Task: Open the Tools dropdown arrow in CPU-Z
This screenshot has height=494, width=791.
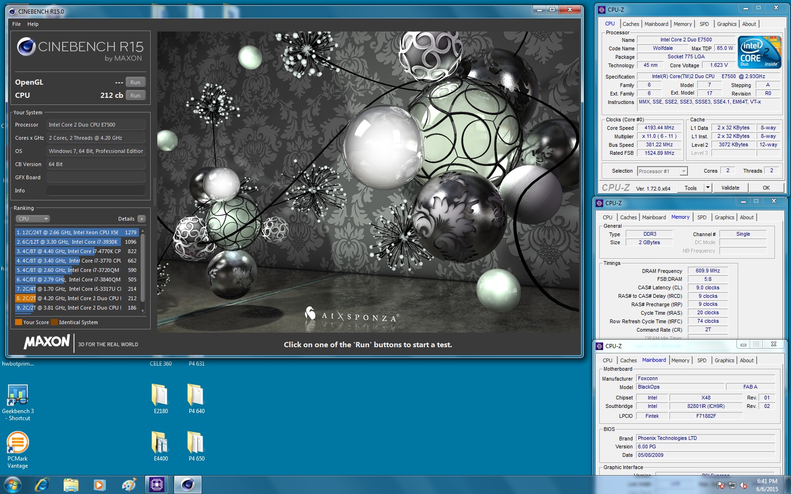Action: tap(707, 188)
